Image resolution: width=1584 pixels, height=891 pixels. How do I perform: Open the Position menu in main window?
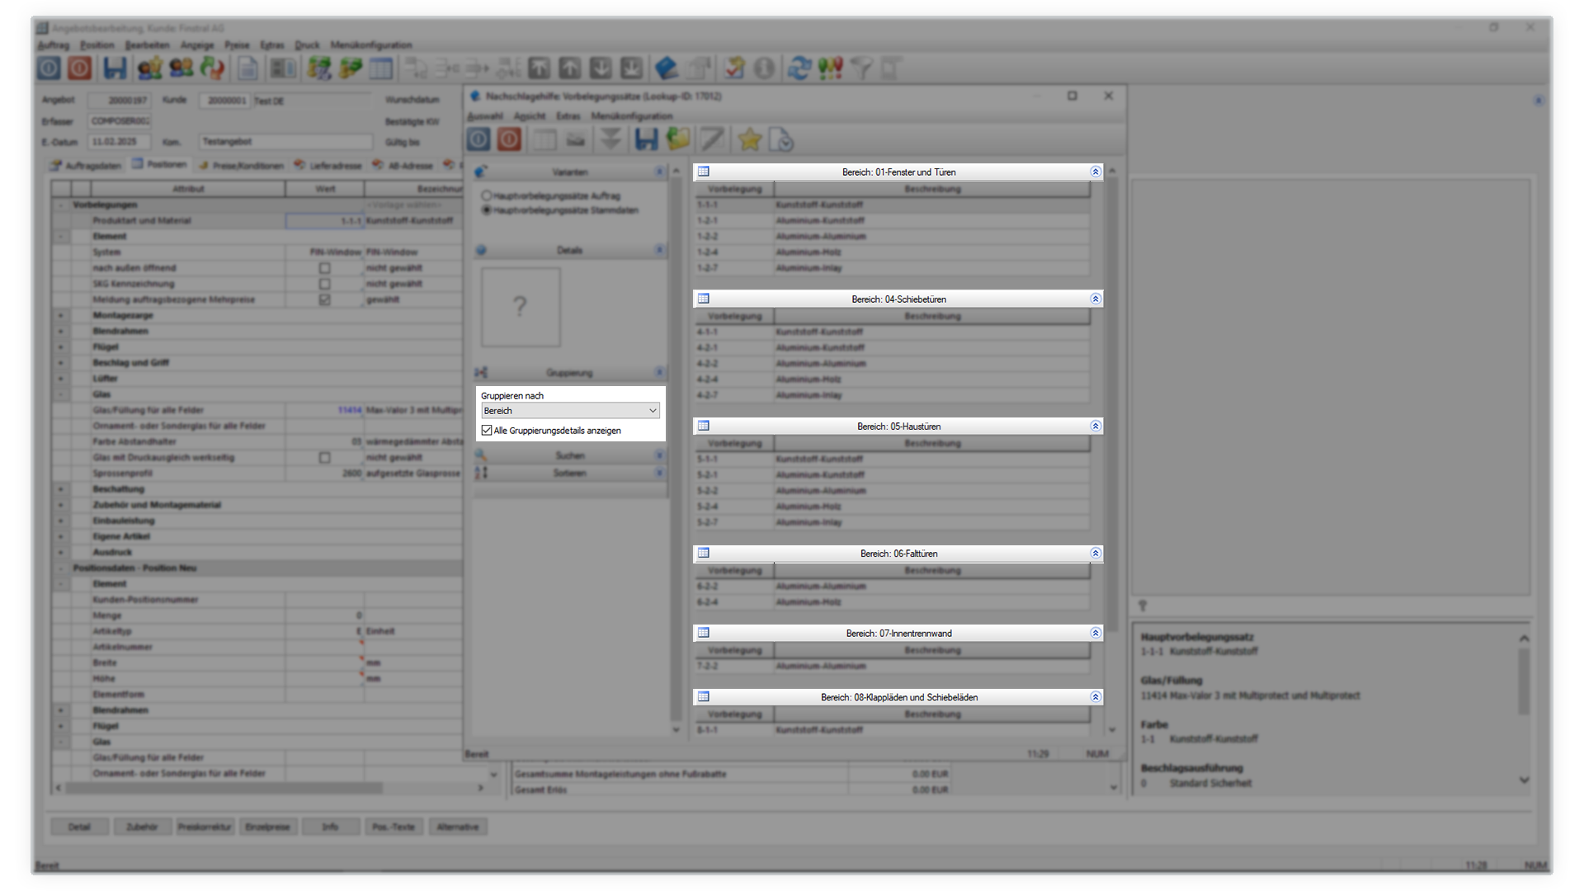(x=97, y=45)
